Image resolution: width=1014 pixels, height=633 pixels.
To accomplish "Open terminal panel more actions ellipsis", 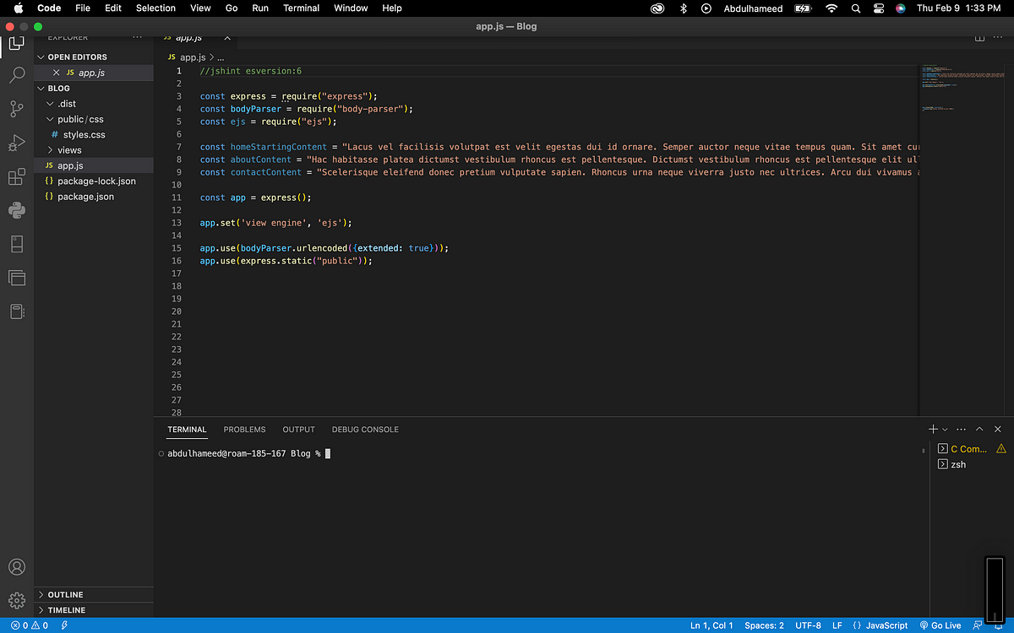I will pos(962,429).
